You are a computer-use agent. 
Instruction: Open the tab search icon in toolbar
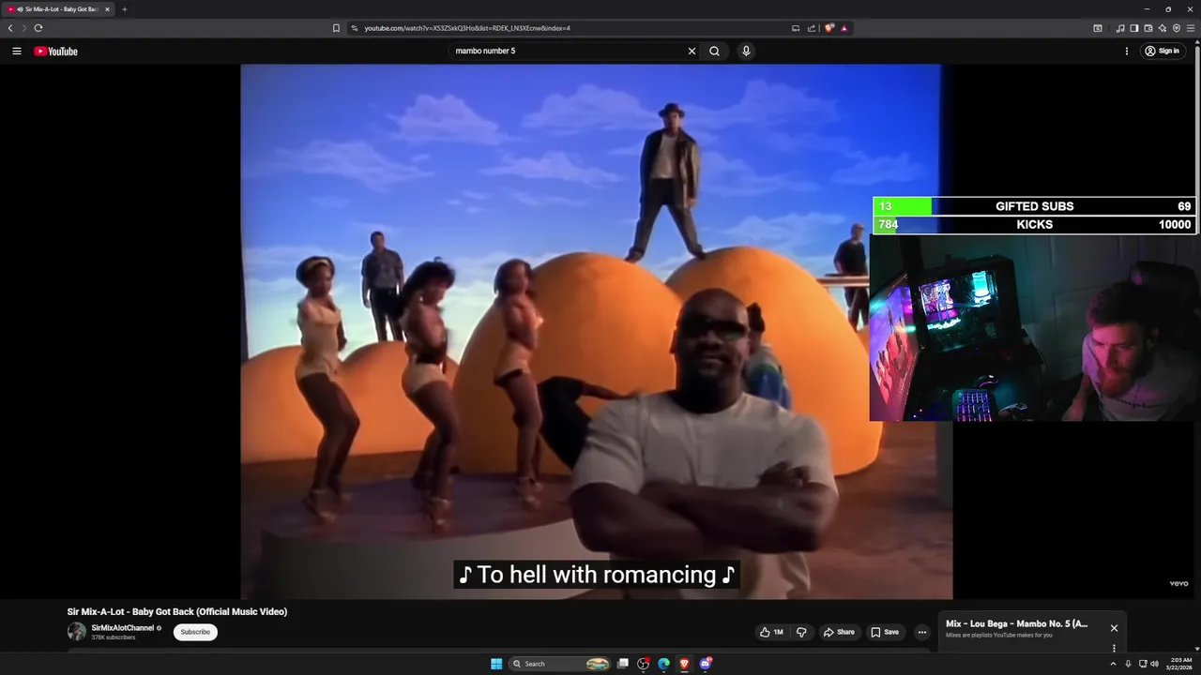click(x=1098, y=28)
